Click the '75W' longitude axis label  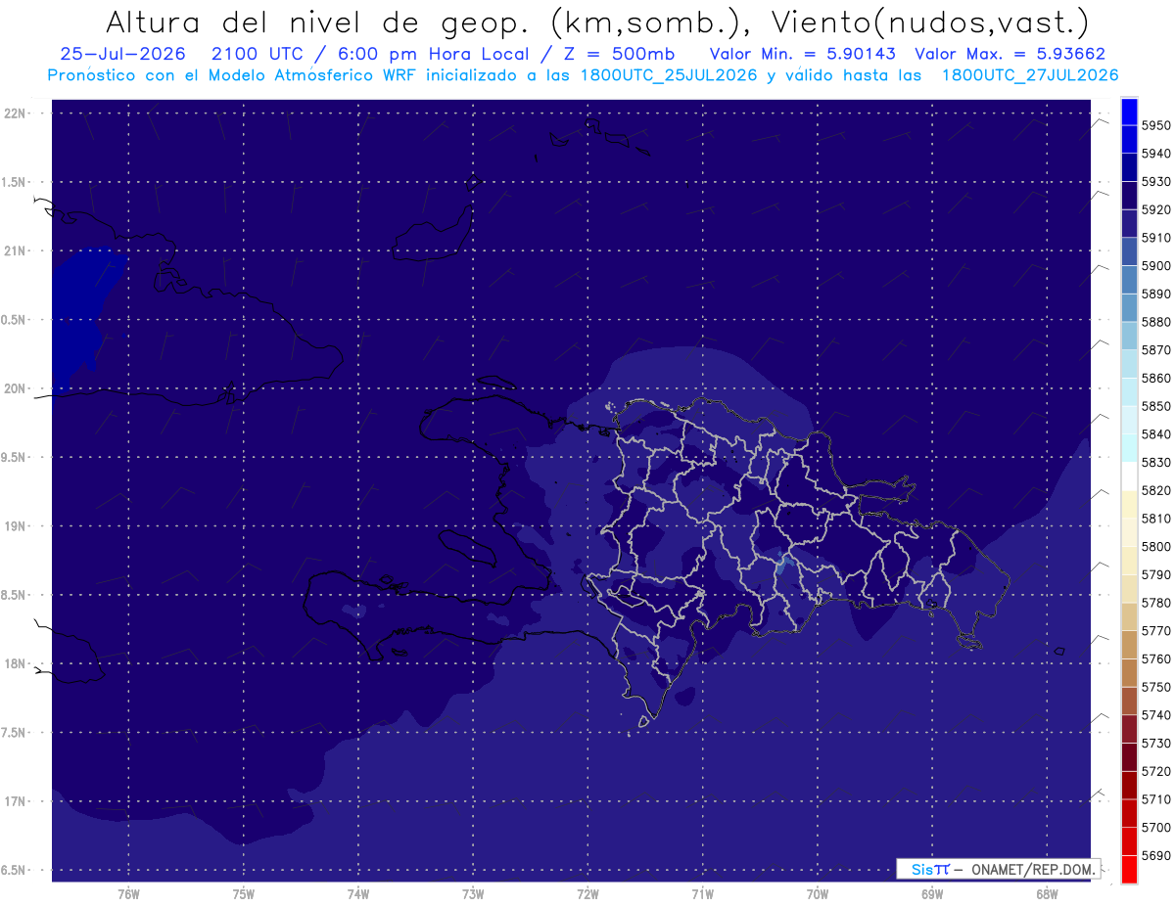244,894
